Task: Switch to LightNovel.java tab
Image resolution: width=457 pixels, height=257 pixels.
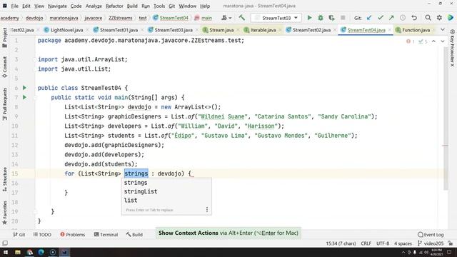Action: pos(66,30)
